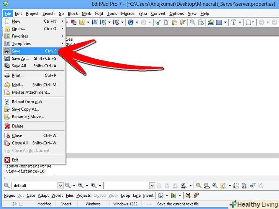Screen dimensions: 279x209
Task: Open the Print... dialog entry
Action: 34,75
